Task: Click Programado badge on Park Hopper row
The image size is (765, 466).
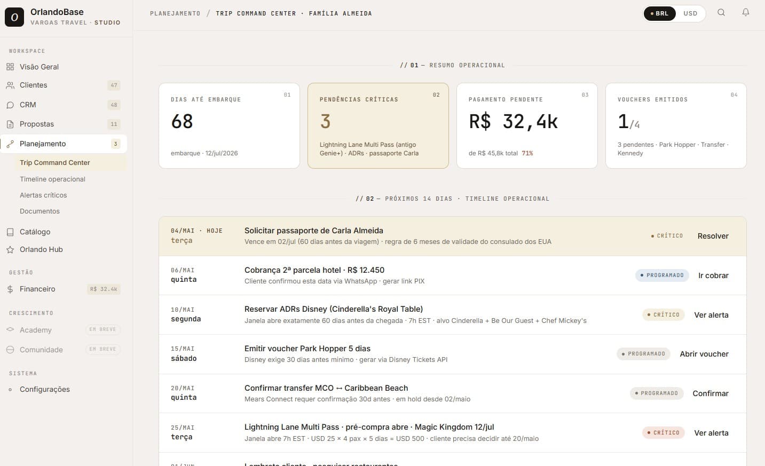Action: pyautogui.click(x=643, y=354)
